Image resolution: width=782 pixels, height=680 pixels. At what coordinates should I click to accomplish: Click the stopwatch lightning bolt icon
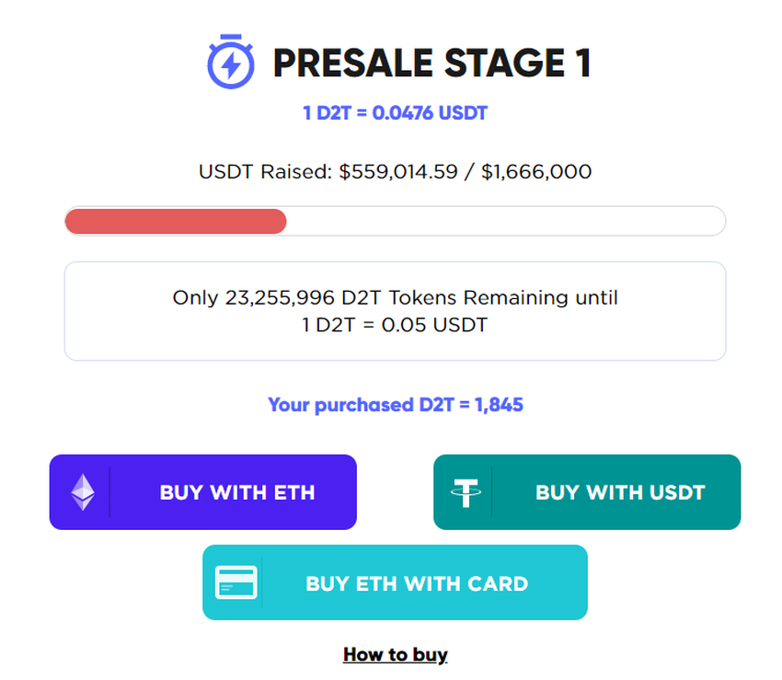(230, 62)
